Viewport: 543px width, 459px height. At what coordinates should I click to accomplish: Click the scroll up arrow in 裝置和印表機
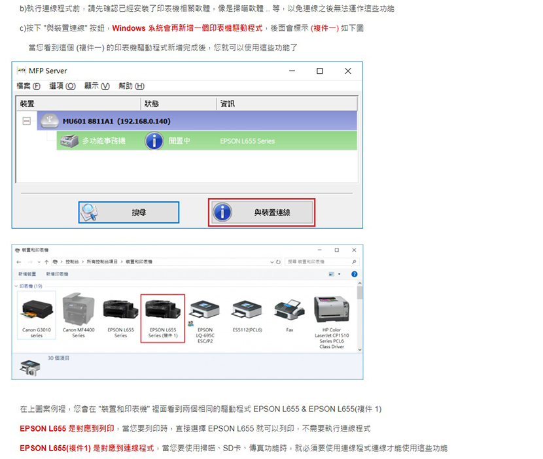[x=360, y=283]
